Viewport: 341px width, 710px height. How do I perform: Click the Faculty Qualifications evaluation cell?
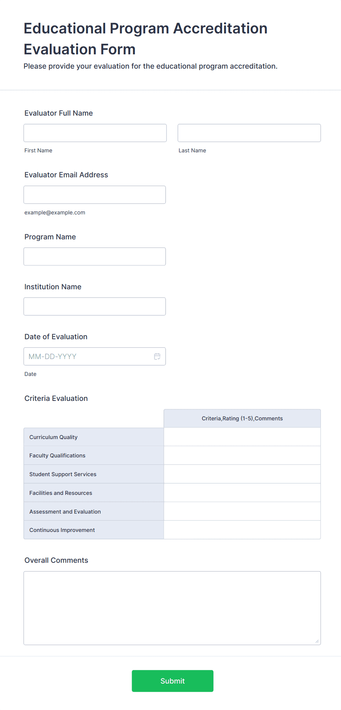[x=242, y=455]
